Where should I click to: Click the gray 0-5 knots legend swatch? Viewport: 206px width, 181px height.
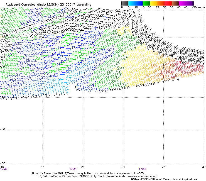click(x=125, y=3)
